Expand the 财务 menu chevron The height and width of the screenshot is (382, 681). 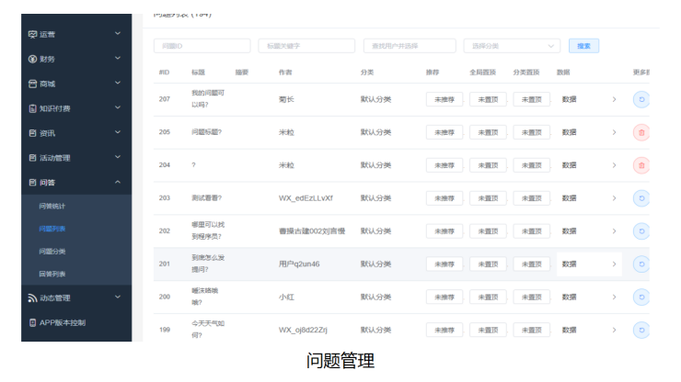click(118, 58)
